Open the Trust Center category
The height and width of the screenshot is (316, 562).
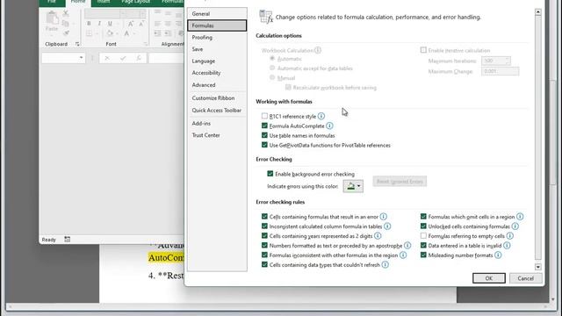pos(217,135)
